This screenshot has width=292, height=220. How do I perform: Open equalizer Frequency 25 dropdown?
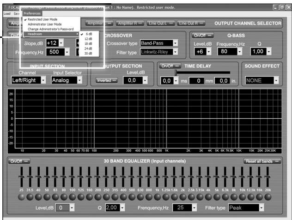coord(194,208)
